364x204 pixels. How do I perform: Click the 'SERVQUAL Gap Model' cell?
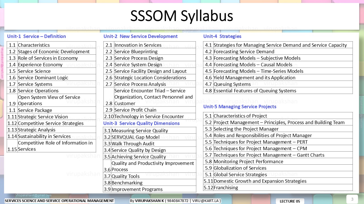point(154,137)
